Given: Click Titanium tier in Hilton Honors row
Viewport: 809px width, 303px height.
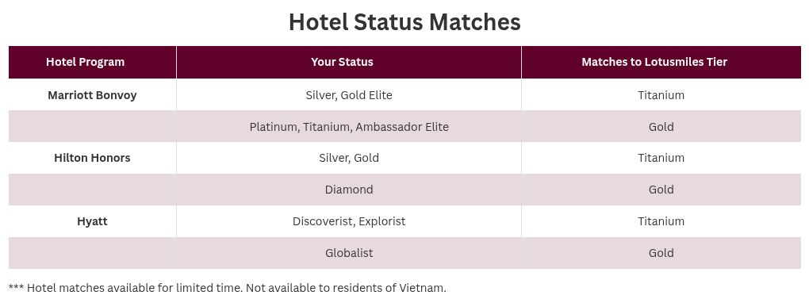Looking at the screenshot, I should pyautogui.click(x=661, y=158).
